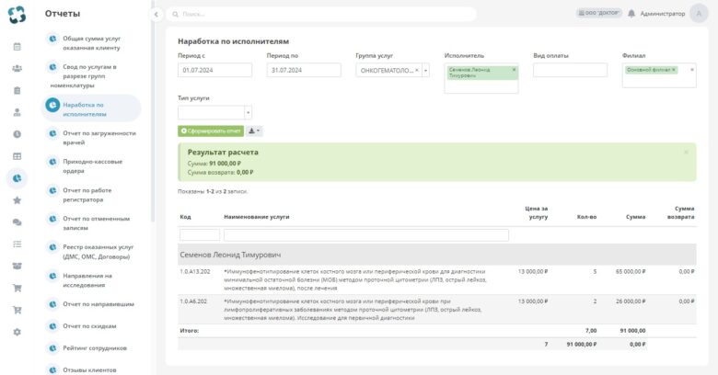Open the download export dropdown button
The image size is (718, 375).
254,131
